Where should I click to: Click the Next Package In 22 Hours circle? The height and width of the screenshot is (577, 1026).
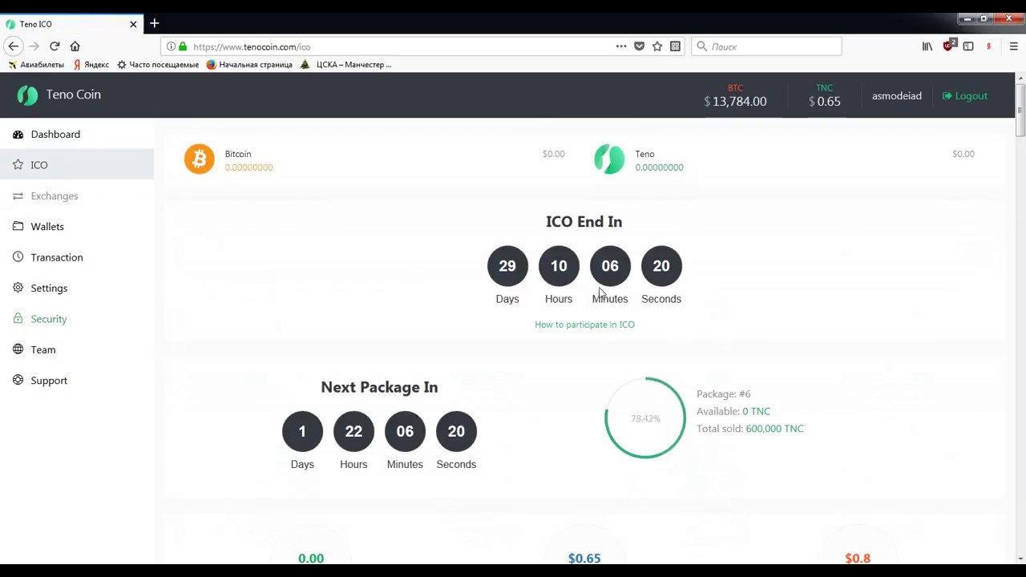pyautogui.click(x=353, y=431)
